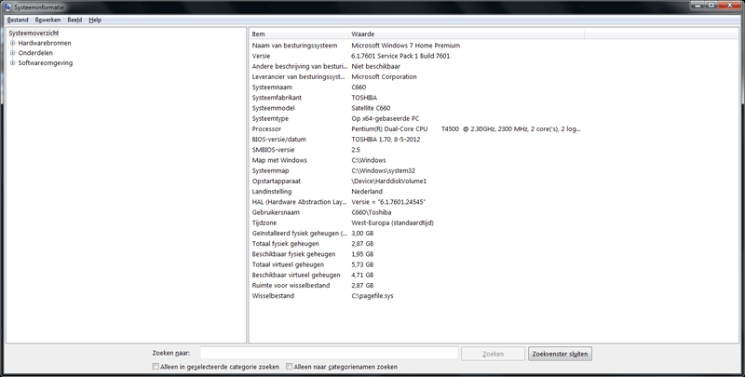745x377 pixels.
Task: Enable Alleen naar categorienamen zoeken
Action: 289,367
